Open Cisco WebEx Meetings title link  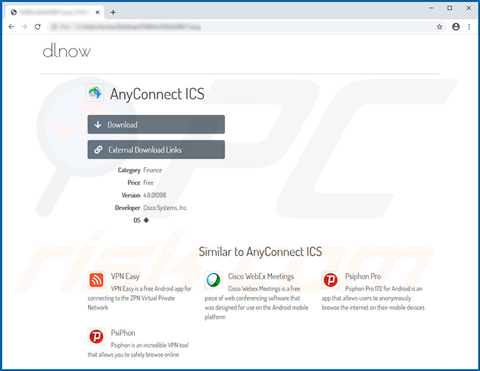pos(261,276)
